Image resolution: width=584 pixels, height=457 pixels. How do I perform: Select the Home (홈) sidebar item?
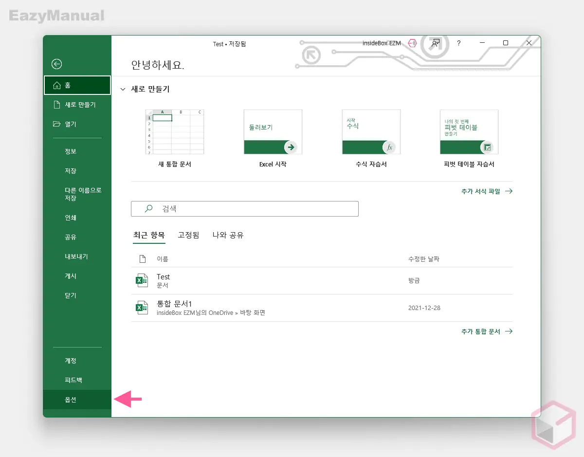pyautogui.click(x=77, y=85)
